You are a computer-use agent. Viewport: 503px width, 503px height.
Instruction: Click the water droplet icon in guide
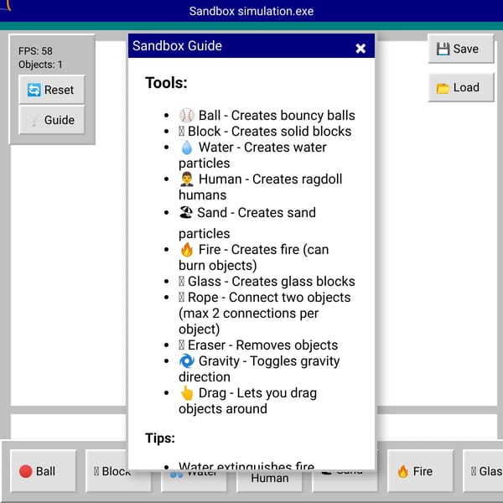[187, 148]
